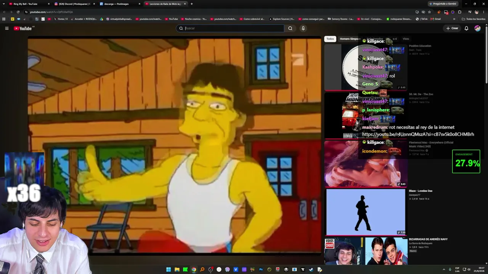Close the descarga Postimages tab
Image resolution: width=488 pixels, height=274 pixels.
(x=140, y=4)
